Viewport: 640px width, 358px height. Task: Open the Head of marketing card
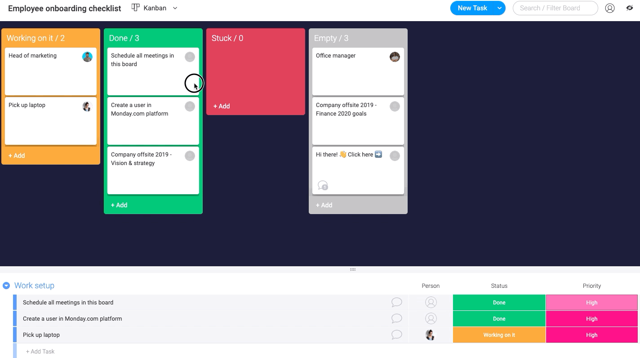coord(51,72)
